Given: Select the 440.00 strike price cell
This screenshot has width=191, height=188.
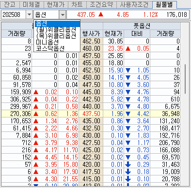Looking at the screenshot, I should point(91,106).
